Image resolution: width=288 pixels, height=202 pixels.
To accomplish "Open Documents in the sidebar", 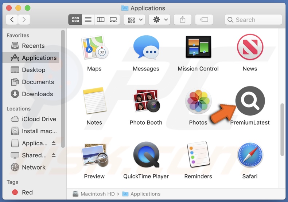I will (31, 82).
